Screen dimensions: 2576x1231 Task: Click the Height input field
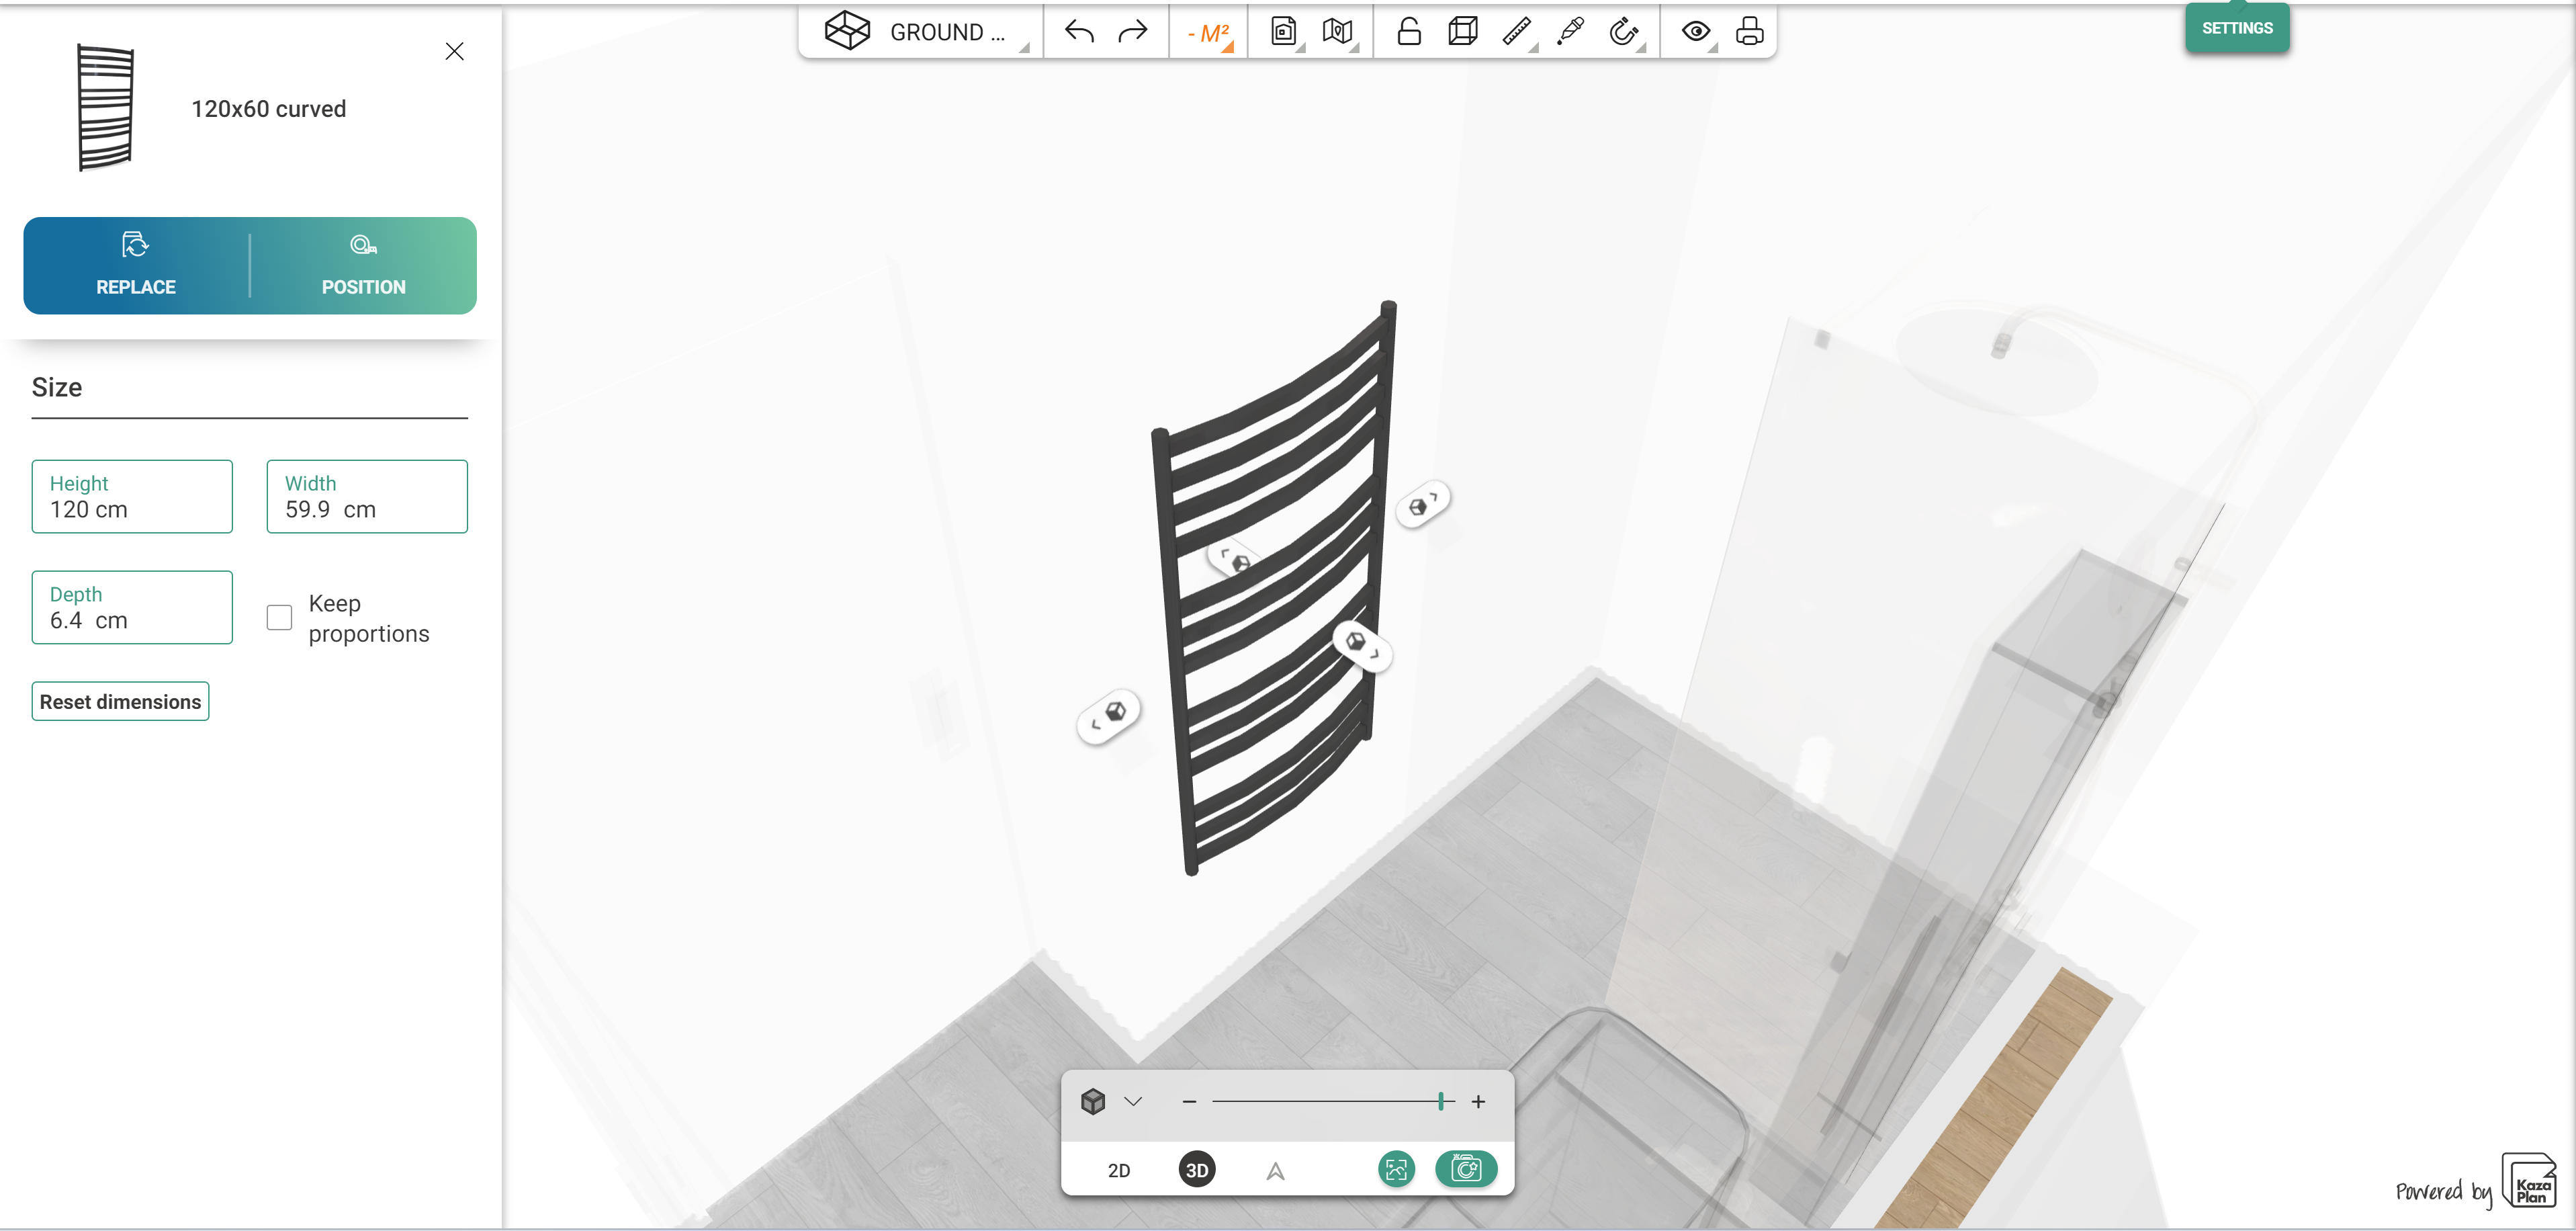132,496
